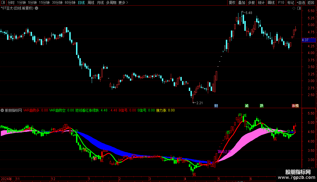
Task: Click the B信号: 0.00 readout
Action: [127, 110]
